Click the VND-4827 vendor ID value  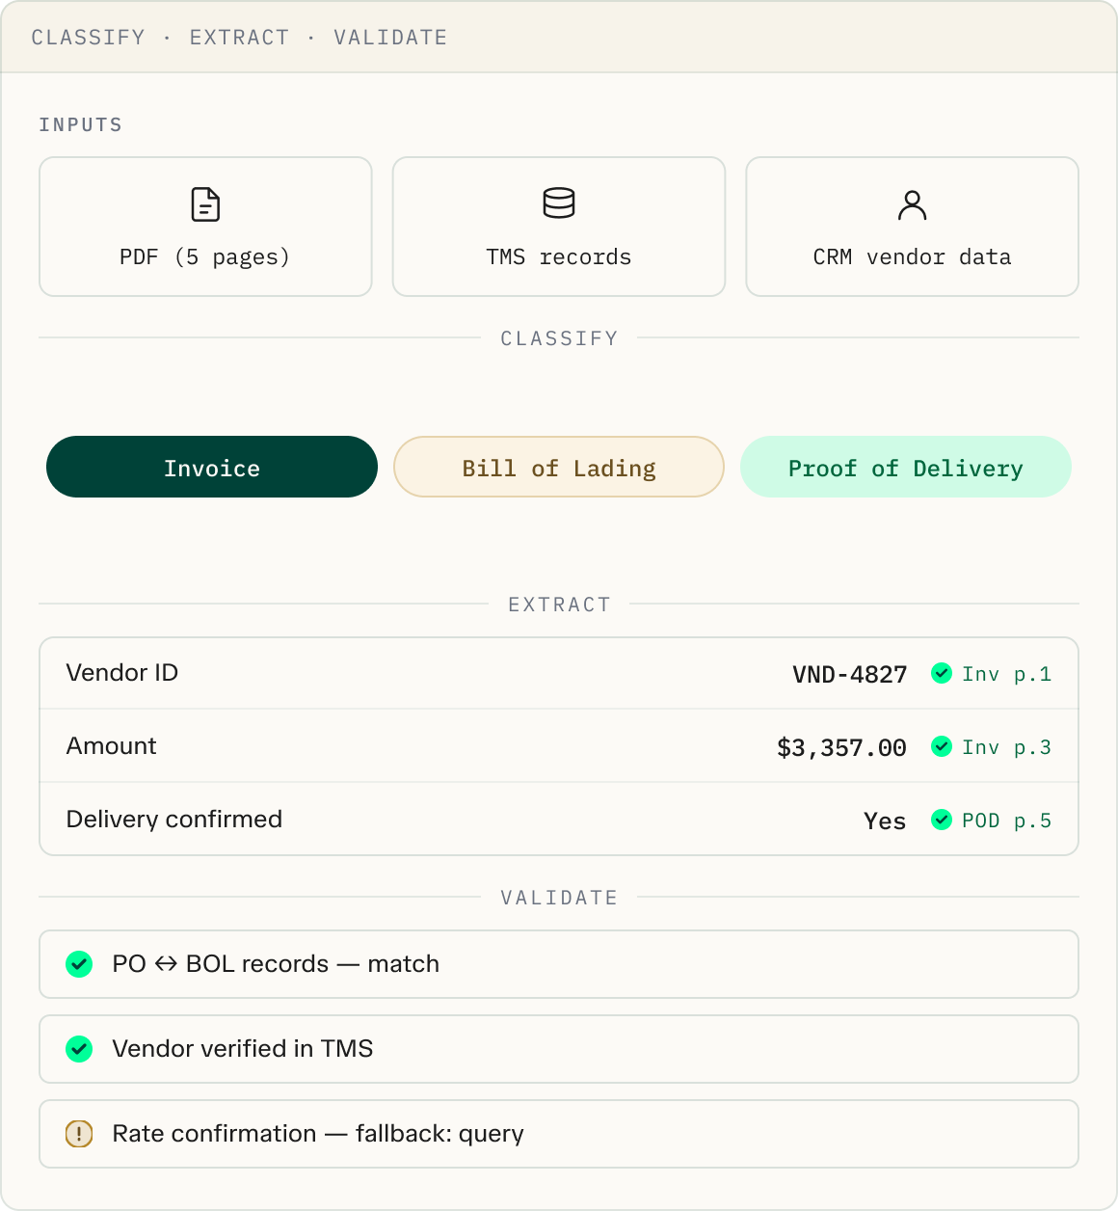pyautogui.click(x=849, y=674)
